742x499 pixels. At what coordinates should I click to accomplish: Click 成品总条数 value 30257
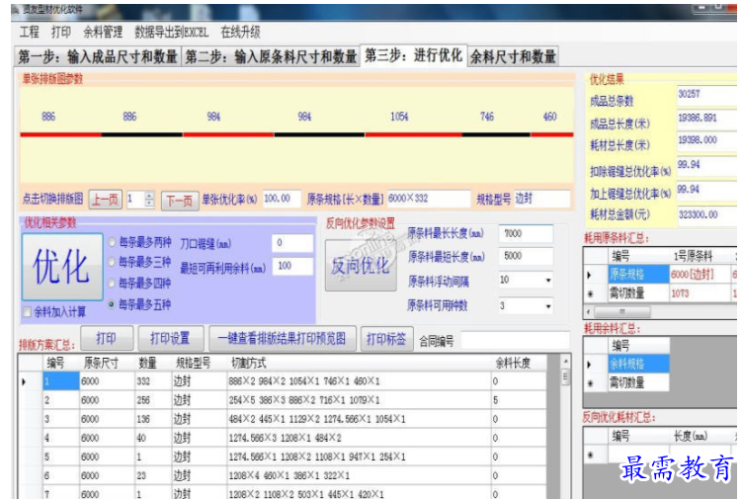click(x=706, y=95)
